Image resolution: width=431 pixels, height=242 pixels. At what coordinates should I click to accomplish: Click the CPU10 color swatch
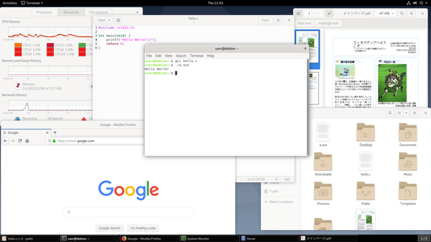(50, 54)
